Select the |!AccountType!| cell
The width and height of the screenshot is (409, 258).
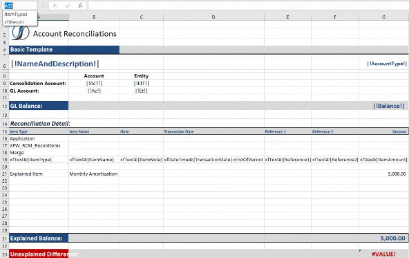(x=387, y=64)
